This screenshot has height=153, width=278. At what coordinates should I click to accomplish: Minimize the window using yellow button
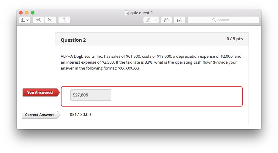click(x=27, y=13)
